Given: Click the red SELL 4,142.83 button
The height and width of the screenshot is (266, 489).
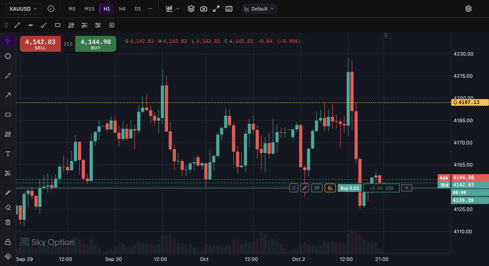Looking at the screenshot, I should pos(40,44).
